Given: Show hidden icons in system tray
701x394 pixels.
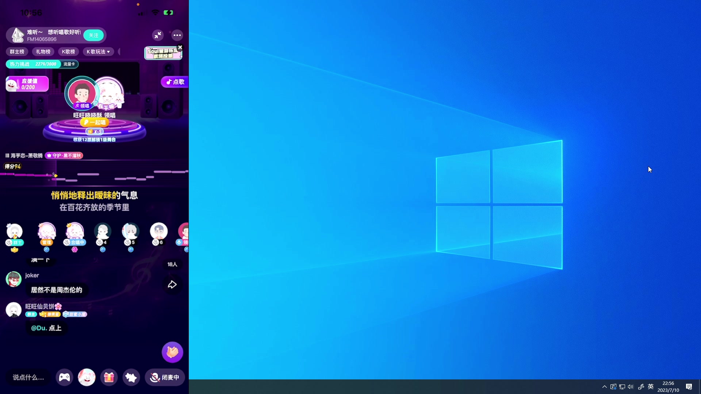Looking at the screenshot, I should (605, 387).
